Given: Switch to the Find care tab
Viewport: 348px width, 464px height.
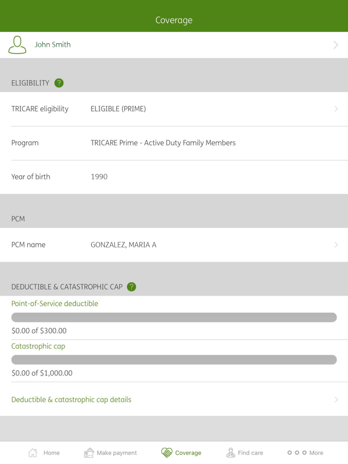Looking at the screenshot, I should point(245,453).
